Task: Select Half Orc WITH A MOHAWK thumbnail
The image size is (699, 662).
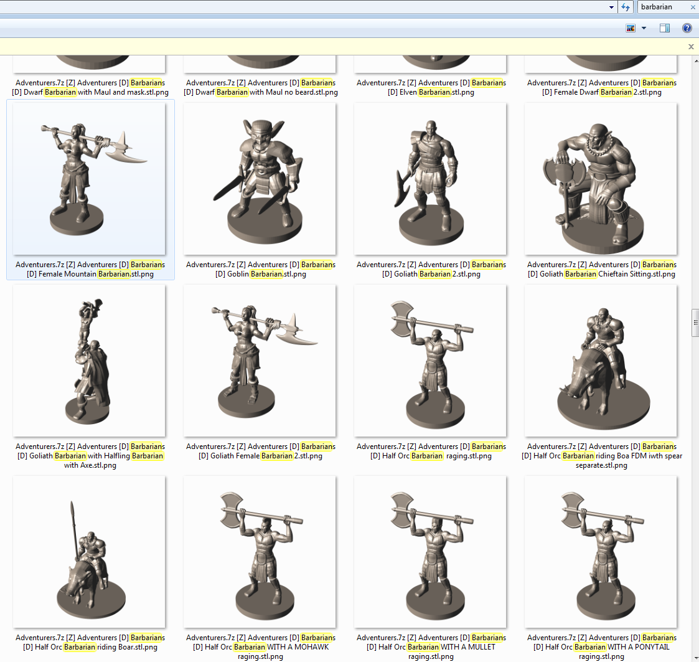Action: coord(260,552)
